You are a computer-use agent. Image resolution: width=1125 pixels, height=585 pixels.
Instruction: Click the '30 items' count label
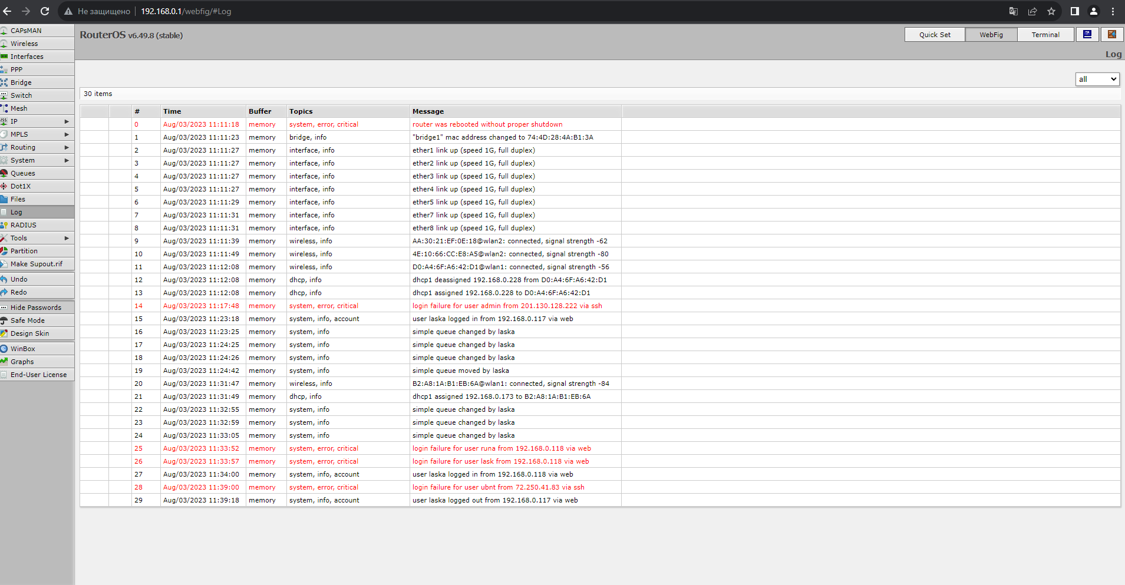(98, 94)
